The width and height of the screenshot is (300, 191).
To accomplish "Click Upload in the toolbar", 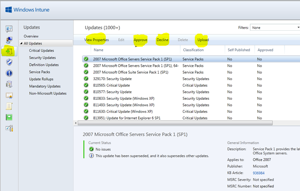I will tap(203, 40).
